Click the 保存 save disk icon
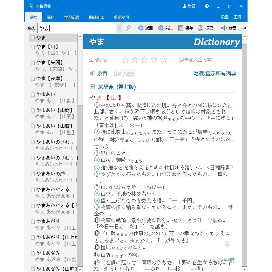Viewport: 272px width, 272px height. click(x=181, y=28)
